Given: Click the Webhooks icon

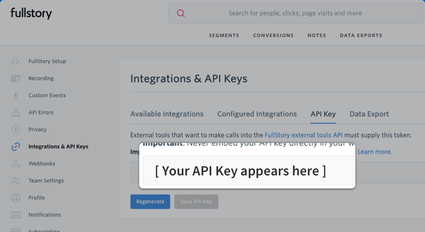Looking at the screenshot, I should 15,164.
